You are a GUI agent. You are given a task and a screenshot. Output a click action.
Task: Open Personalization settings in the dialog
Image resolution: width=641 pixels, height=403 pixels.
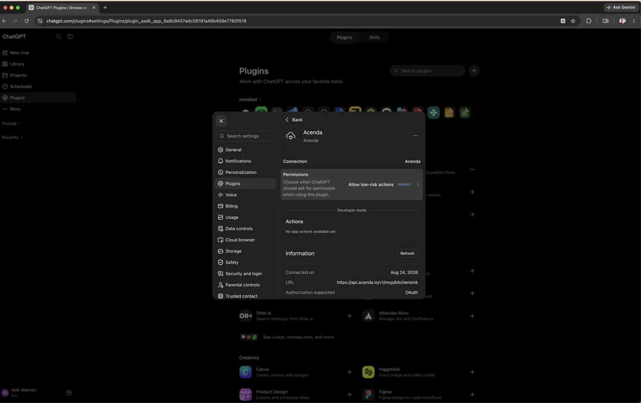[x=246, y=172]
